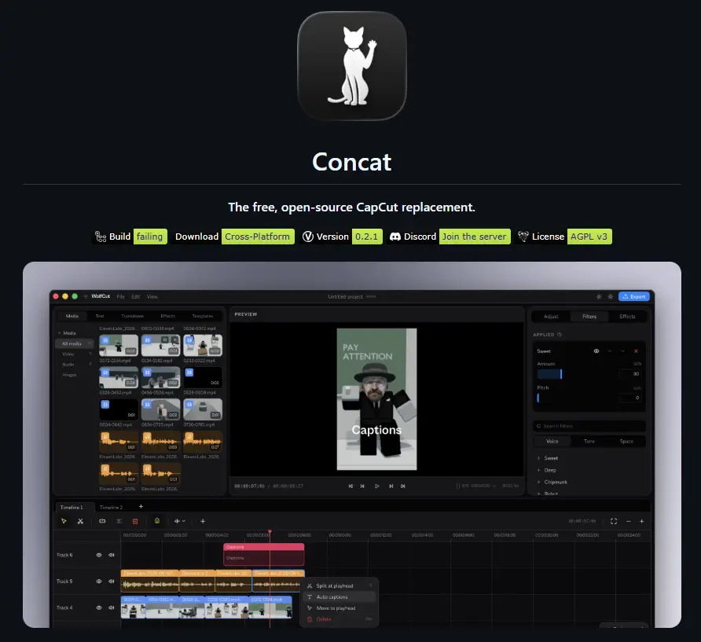Select the Tone filter category tab

coord(589,442)
